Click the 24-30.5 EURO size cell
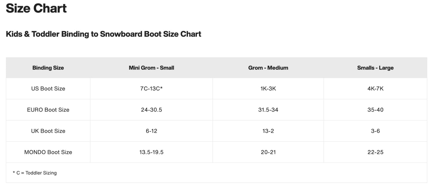The width and height of the screenshot is (432, 189). [151, 110]
